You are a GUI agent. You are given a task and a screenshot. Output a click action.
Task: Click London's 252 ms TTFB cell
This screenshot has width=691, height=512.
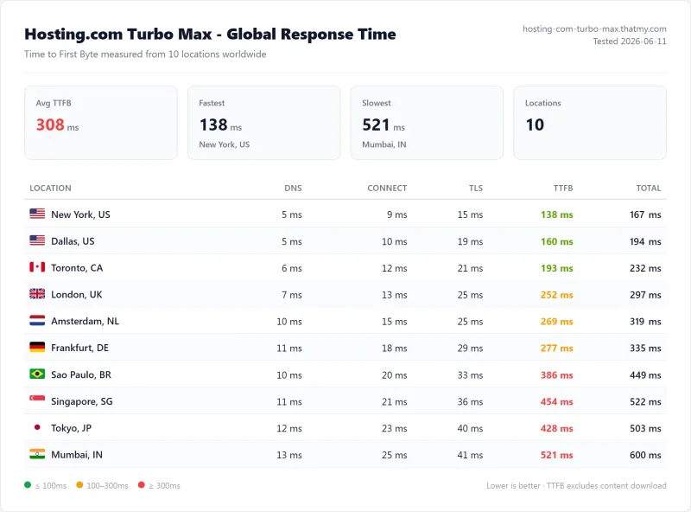557,294
